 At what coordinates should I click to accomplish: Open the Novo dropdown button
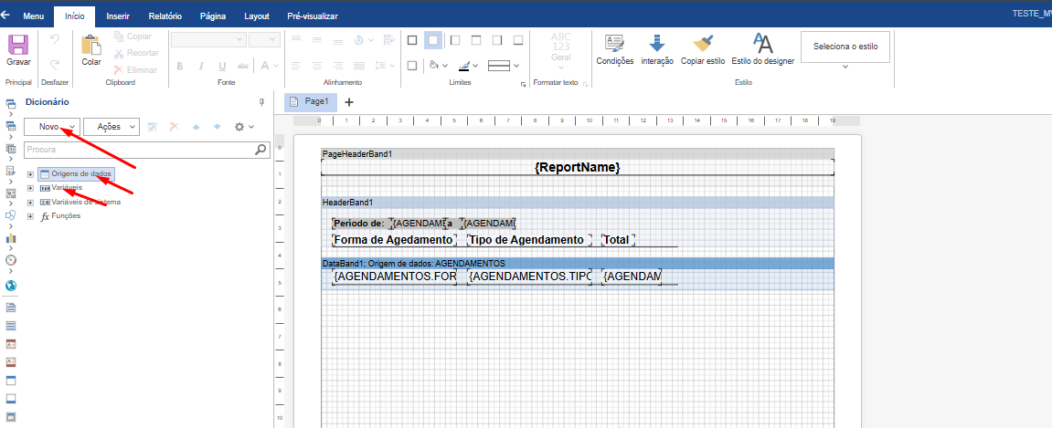[52, 127]
